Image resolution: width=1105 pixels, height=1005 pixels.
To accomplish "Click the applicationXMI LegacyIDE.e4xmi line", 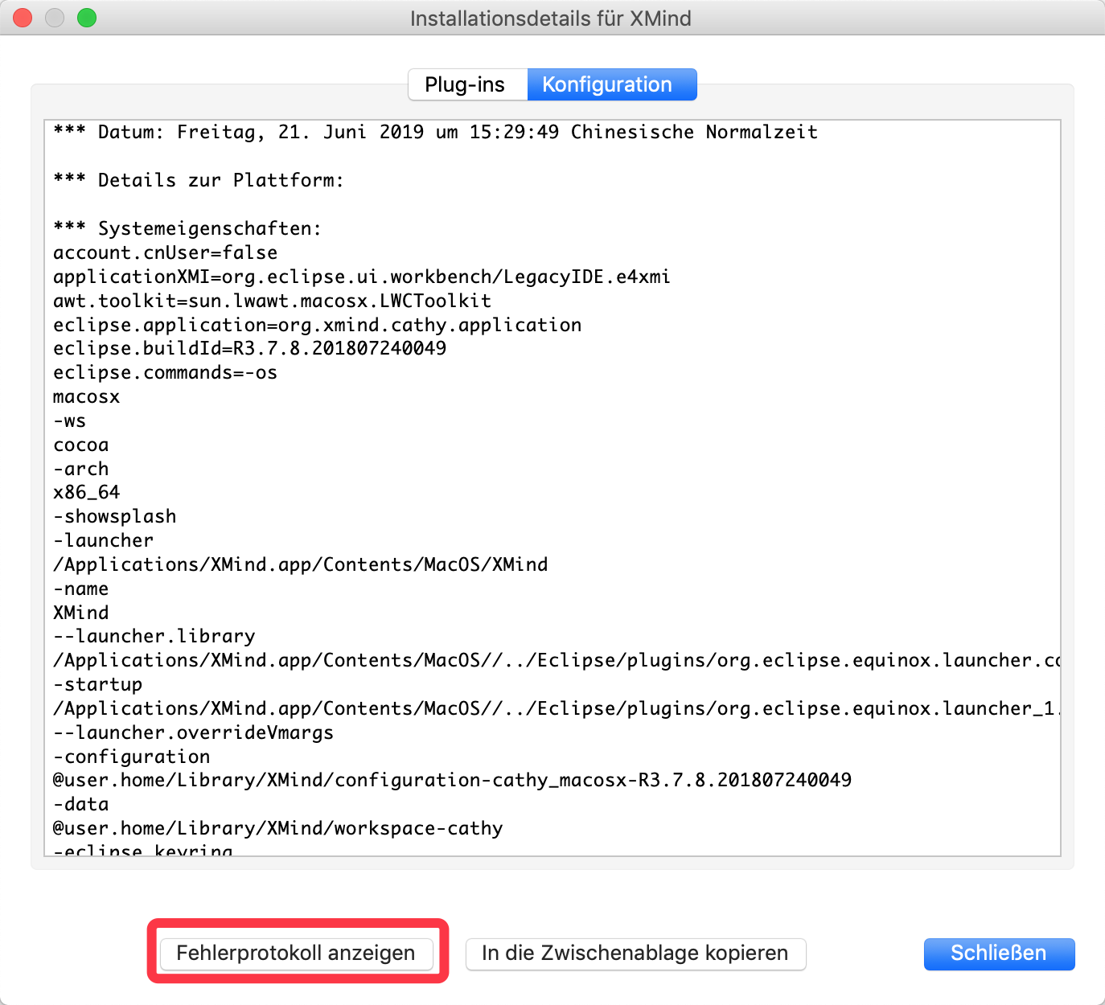I will click(x=362, y=277).
